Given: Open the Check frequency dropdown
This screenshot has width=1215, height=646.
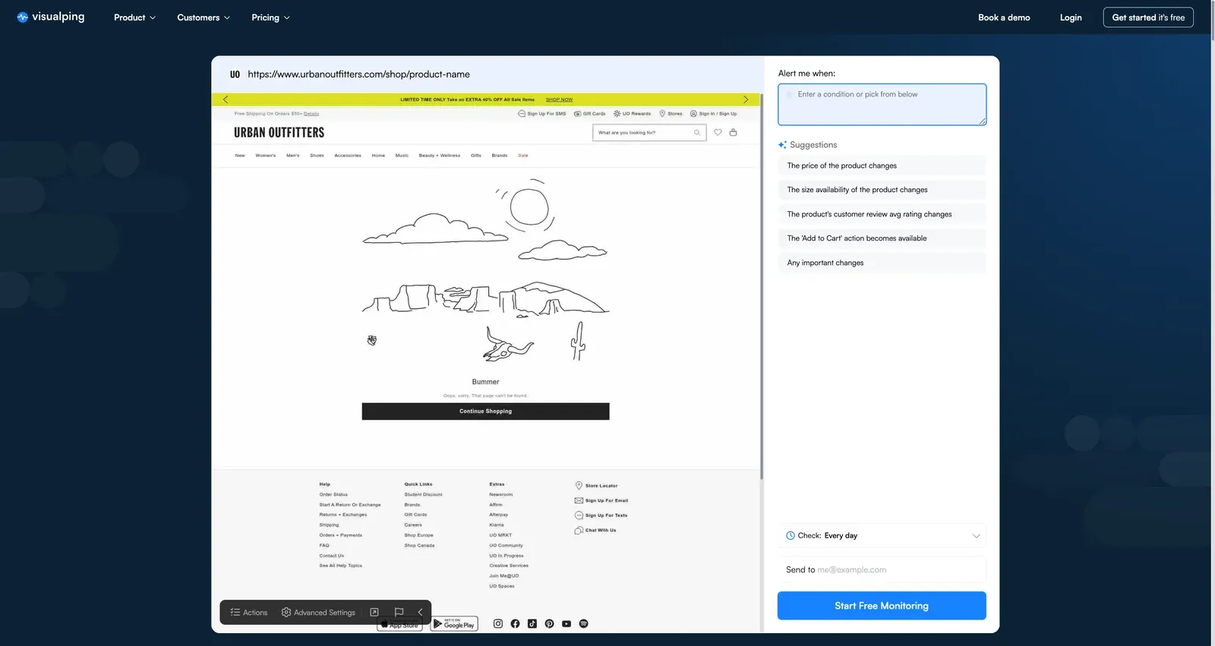Looking at the screenshot, I should (882, 536).
